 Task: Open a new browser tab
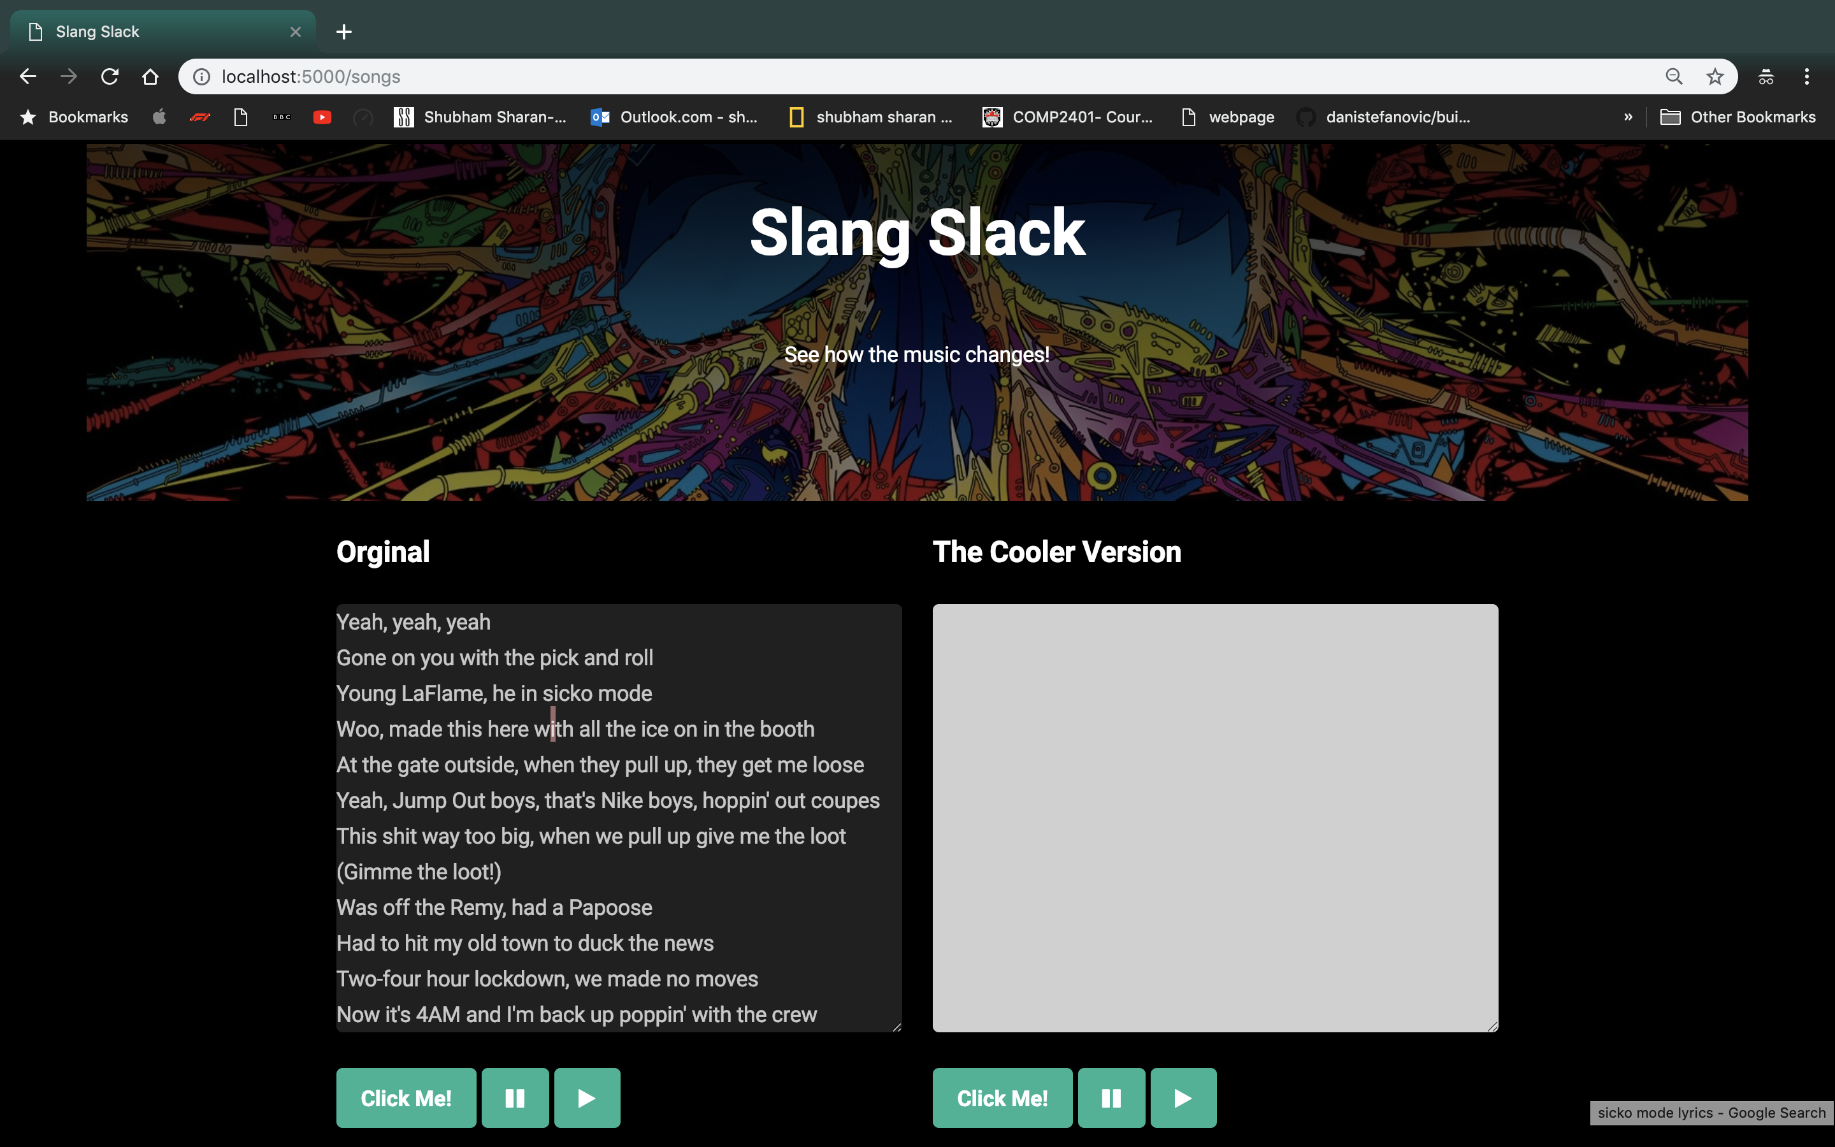[x=343, y=32]
